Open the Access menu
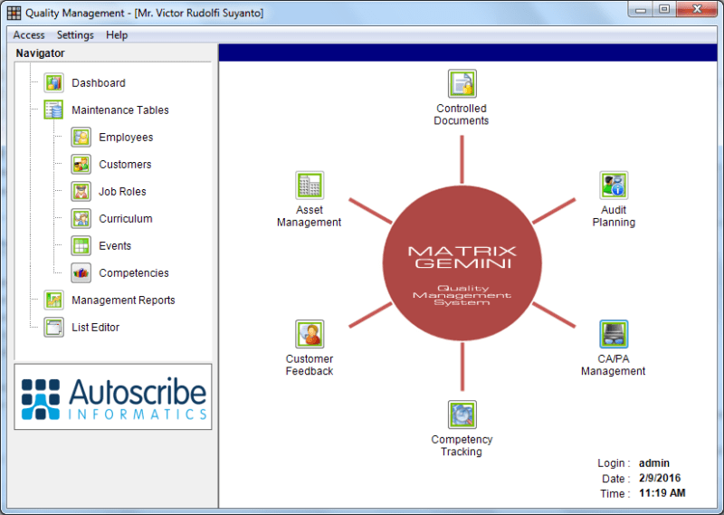The image size is (724, 515). click(x=29, y=35)
